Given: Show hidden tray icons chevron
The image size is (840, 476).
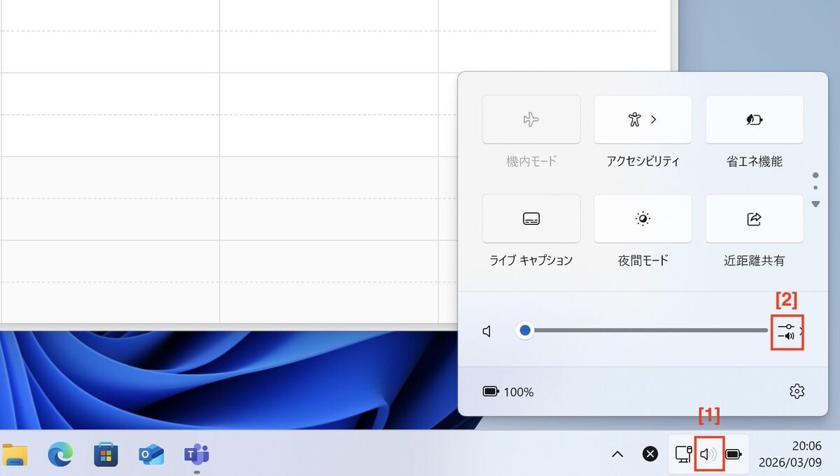Looking at the screenshot, I should tap(617, 454).
